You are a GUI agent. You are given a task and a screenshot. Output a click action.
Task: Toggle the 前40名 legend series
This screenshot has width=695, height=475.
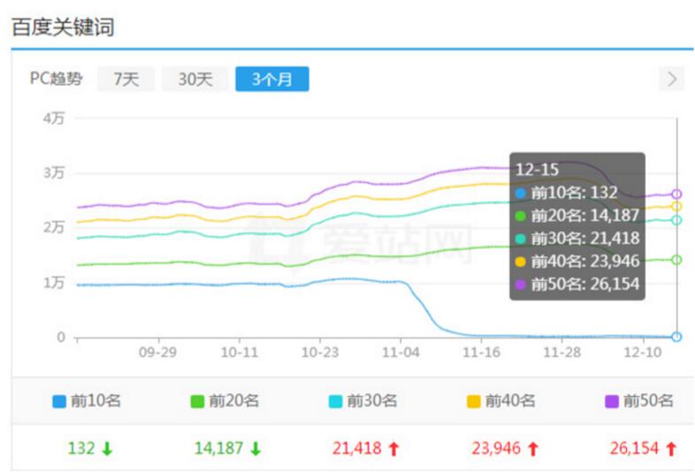[501, 401]
